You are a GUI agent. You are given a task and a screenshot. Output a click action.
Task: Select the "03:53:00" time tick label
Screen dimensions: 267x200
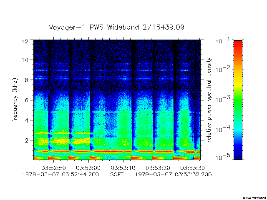88,168
